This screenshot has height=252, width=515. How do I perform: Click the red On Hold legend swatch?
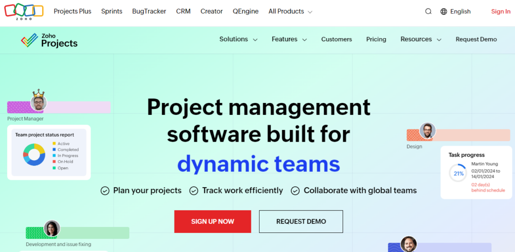pyautogui.click(x=54, y=162)
